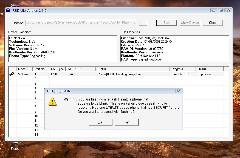Click the Technology N / A line

(23, 42)
